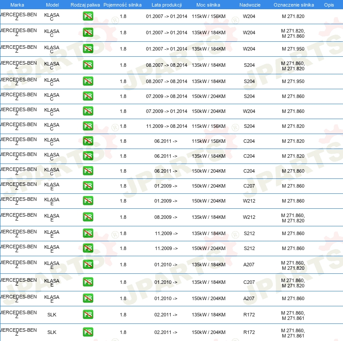Click fuel icon in S212 135kW/184KM row
The width and height of the screenshot is (343, 341).
(x=88, y=233)
